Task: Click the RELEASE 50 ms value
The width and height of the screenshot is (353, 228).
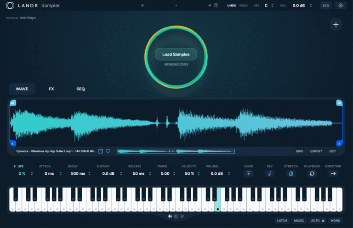Action: pyautogui.click(x=138, y=173)
